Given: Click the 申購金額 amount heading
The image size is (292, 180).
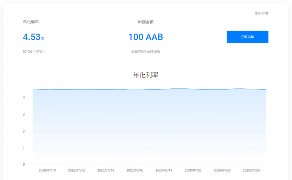Looking at the screenshot, I should coord(146,22).
